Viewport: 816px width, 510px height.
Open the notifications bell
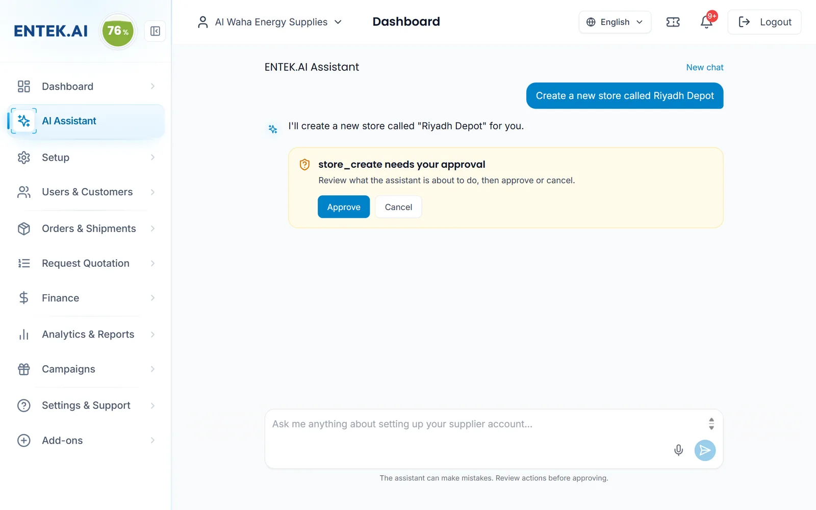706,22
